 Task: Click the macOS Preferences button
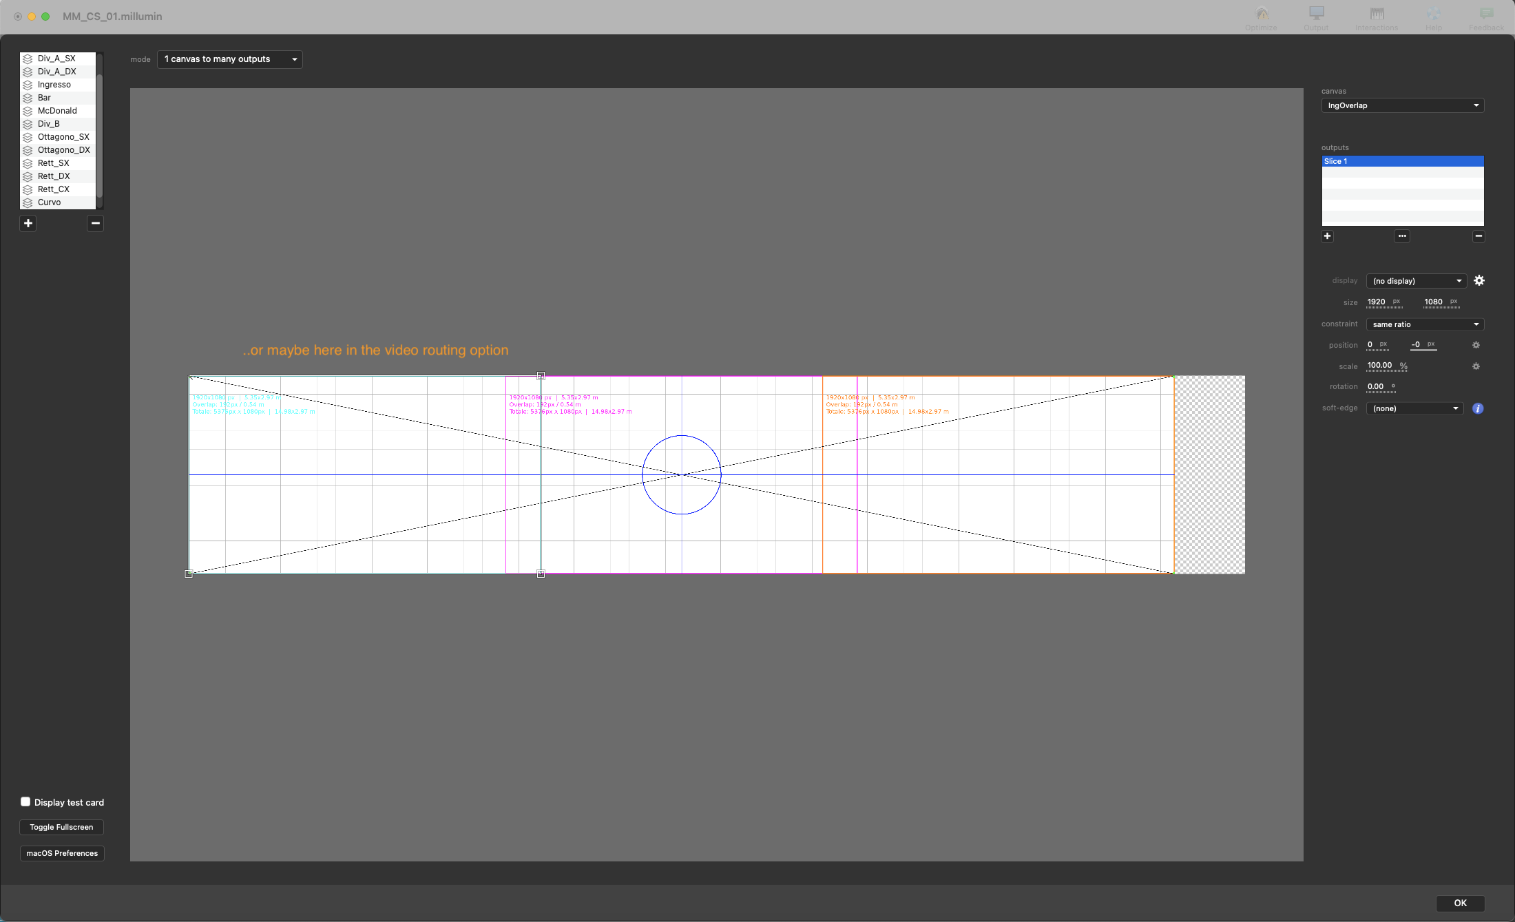pos(62,853)
